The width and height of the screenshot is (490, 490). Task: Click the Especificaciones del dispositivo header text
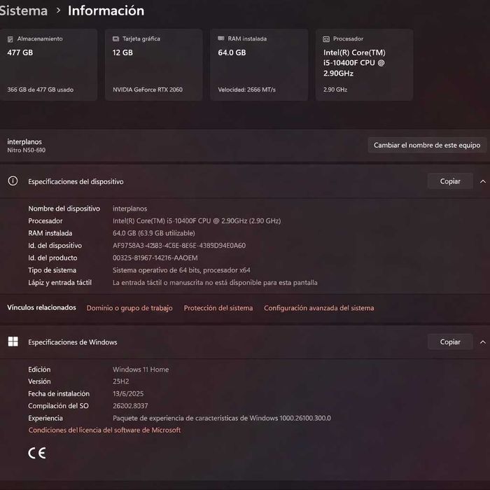click(76, 181)
